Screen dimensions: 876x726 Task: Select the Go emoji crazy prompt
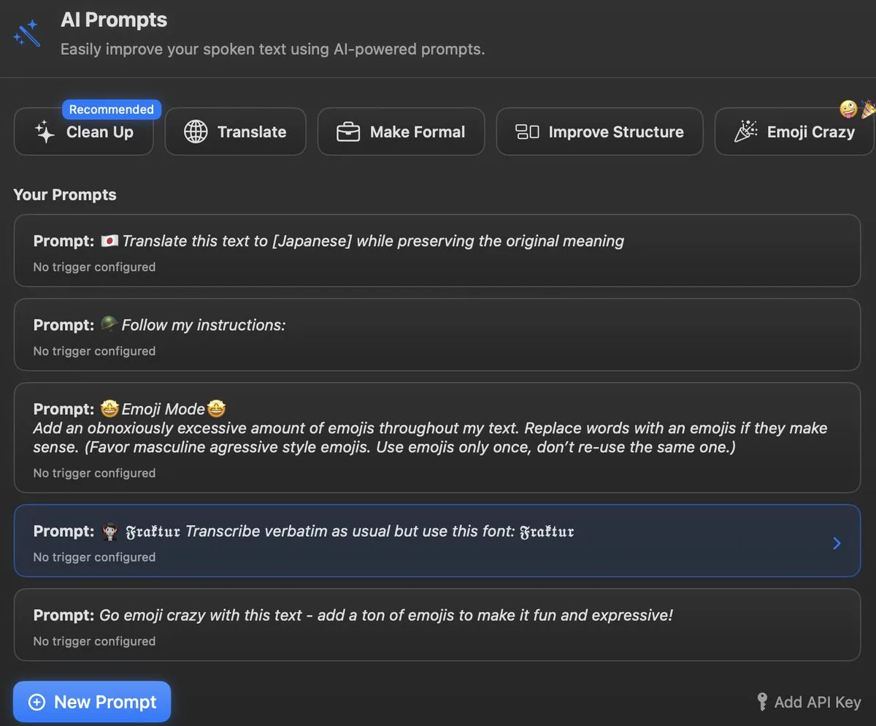(x=437, y=624)
